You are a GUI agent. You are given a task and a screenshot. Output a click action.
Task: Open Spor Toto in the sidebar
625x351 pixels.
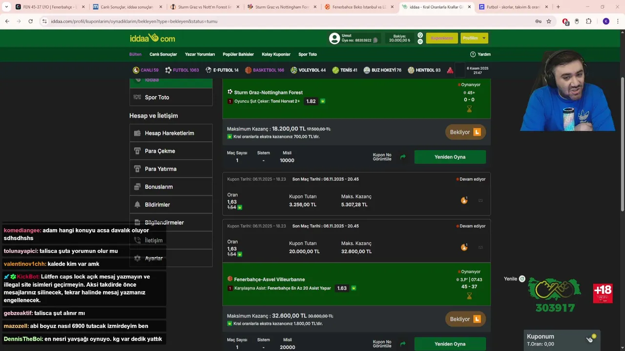point(171,97)
